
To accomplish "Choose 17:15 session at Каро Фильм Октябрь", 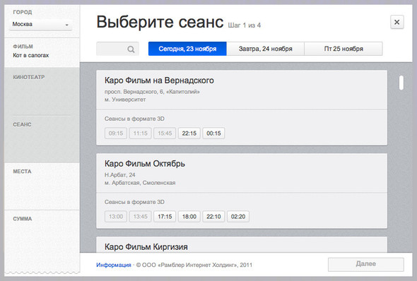I will (165, 217).
